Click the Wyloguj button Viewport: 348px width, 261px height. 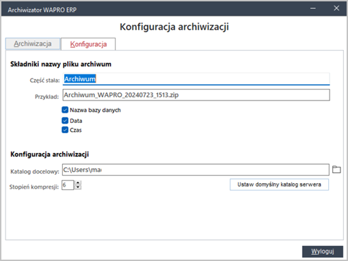click(323, 251)
